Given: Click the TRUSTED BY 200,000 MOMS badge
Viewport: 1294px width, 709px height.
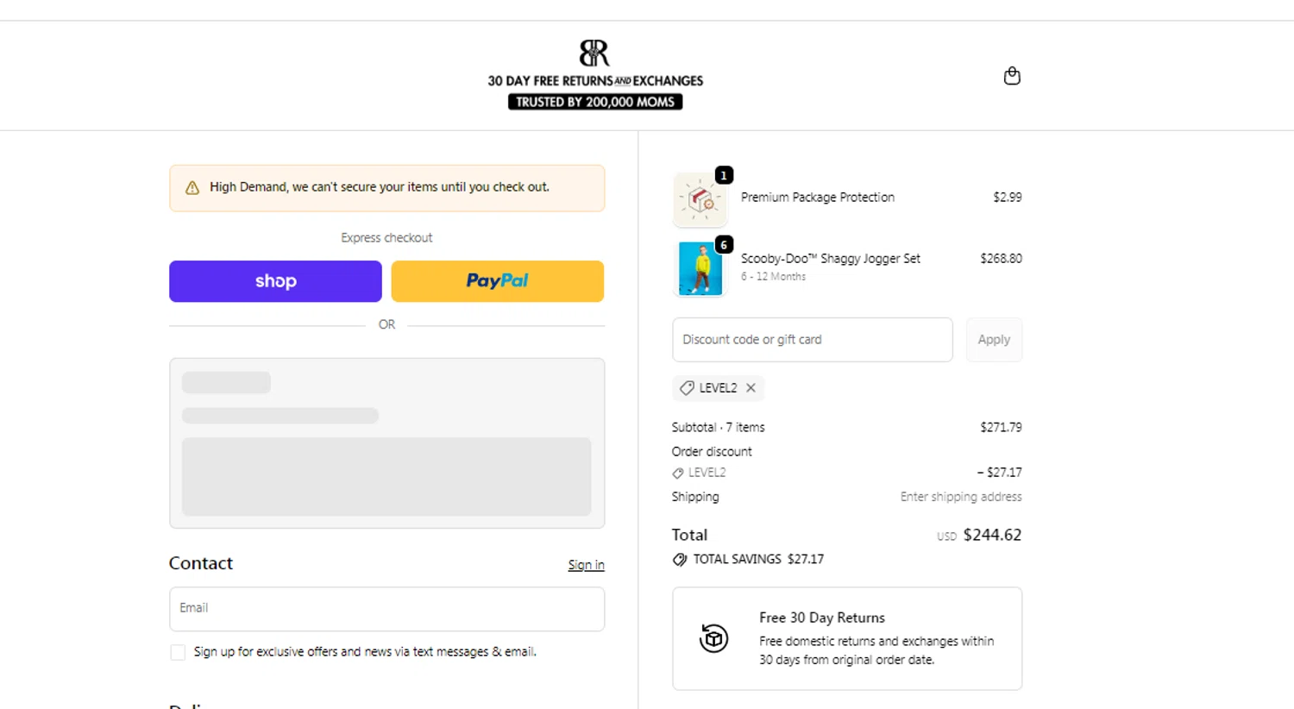Looking at the screenshot, I should [x=595, y=102].
